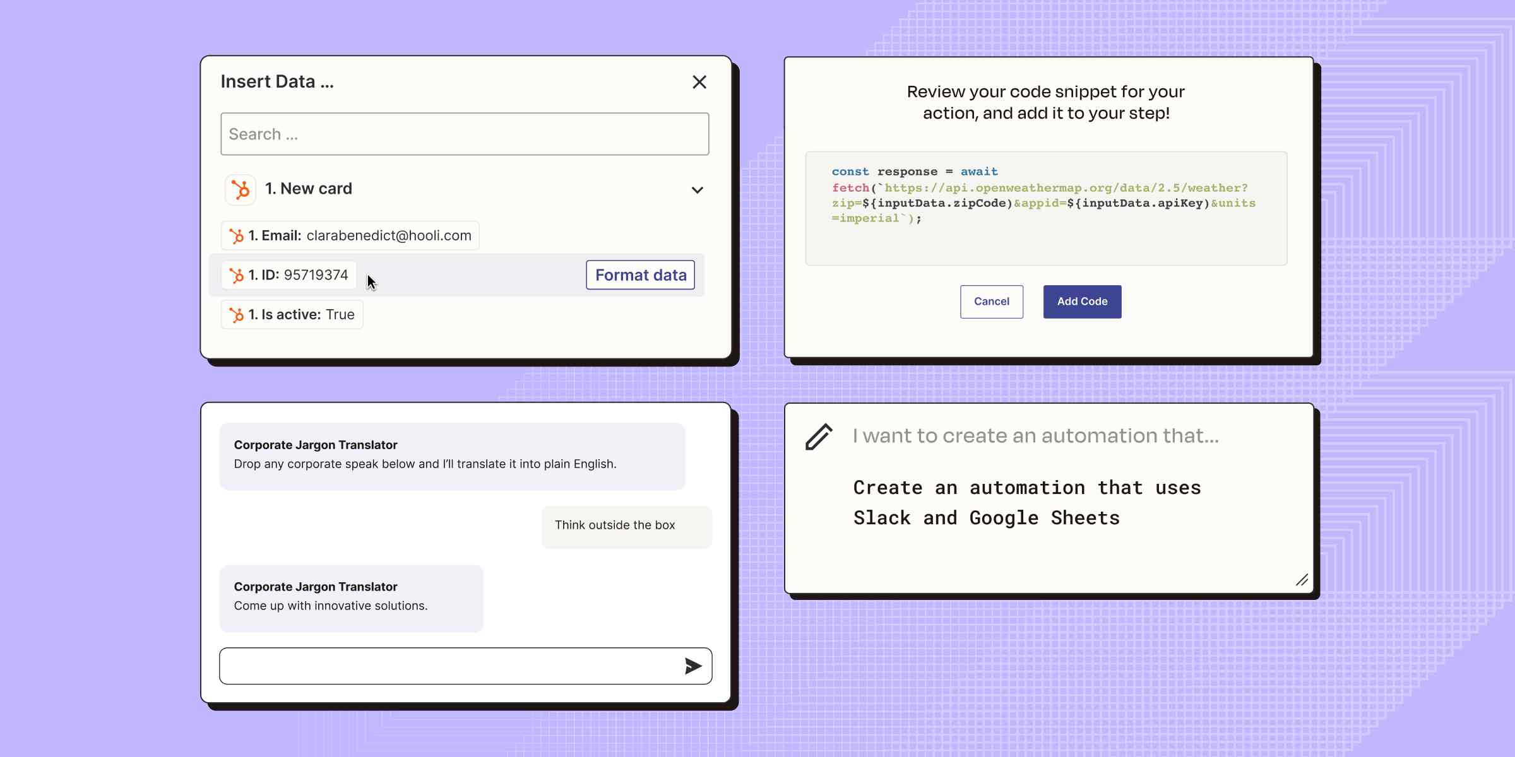The image size is (1515, 757).
Task: Cancel the code snippet review
Action: tap(991, 302)
